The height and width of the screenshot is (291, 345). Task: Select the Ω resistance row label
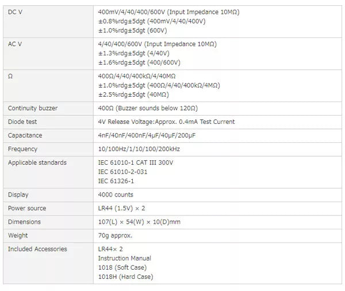tap(10, 76)
